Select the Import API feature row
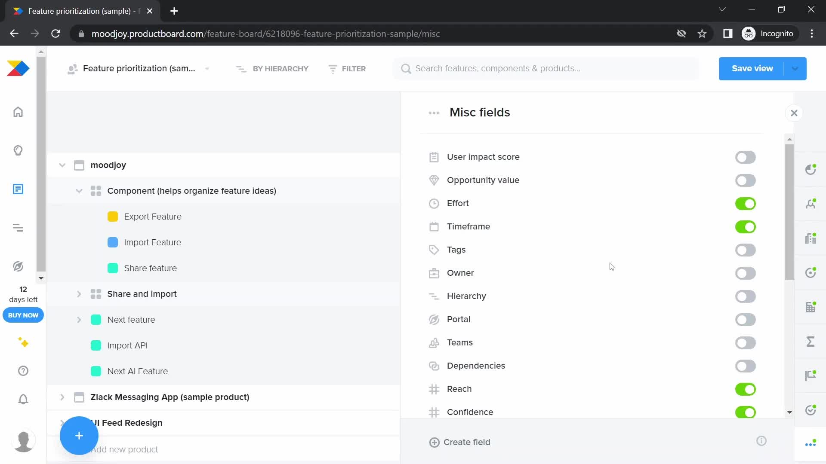 [x=224, y=345]
